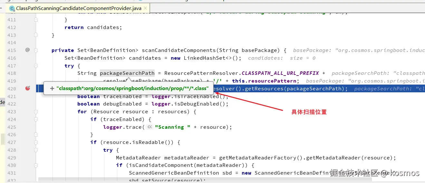The width and height of the screenshot is (425, 183).
Task: Click the basePackage inline debug value on line 415
Action: click(x=359, y=50)
